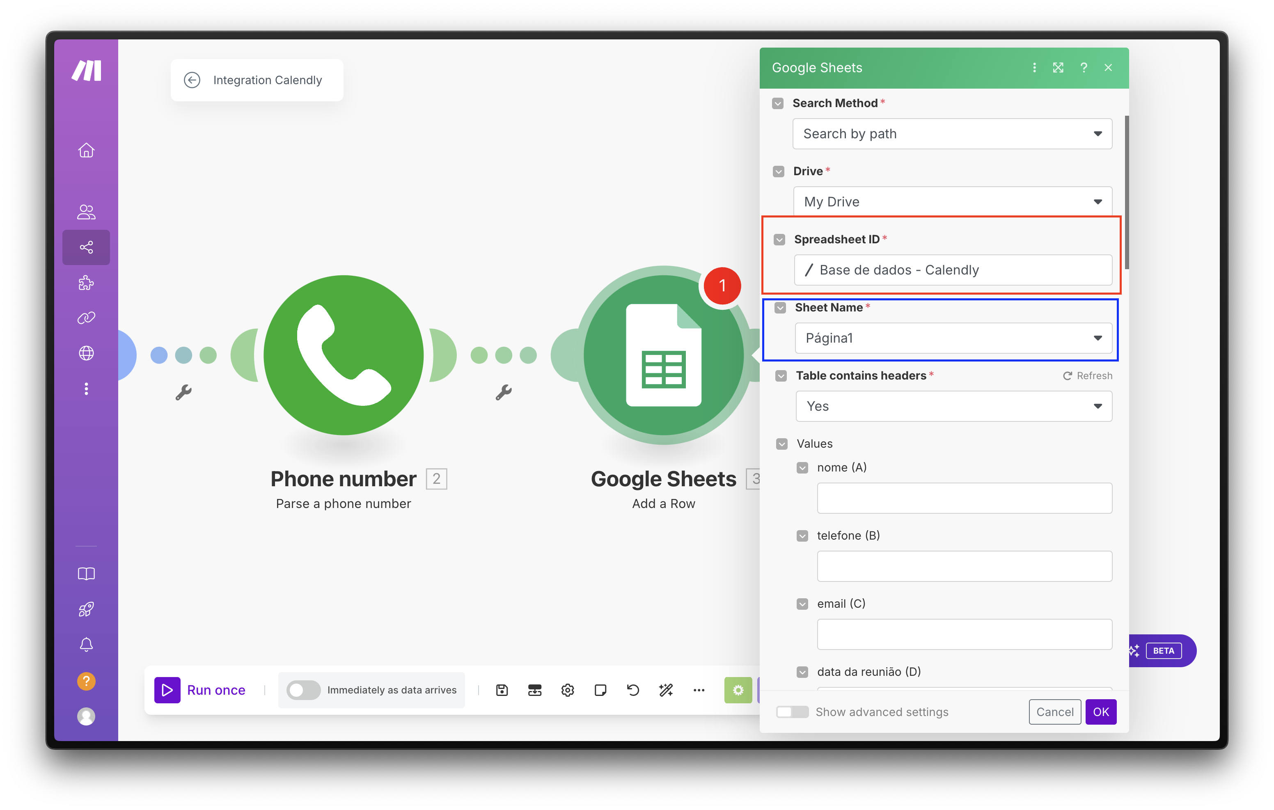Open the Team users icon
The width and height of the screenshot is (1274, 810).
[86, 212]
